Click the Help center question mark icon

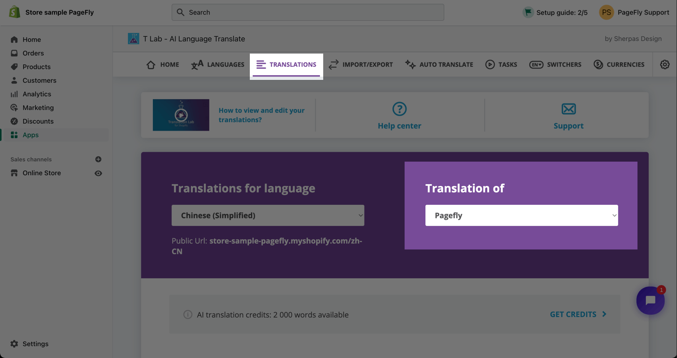(x=399, y=109)
